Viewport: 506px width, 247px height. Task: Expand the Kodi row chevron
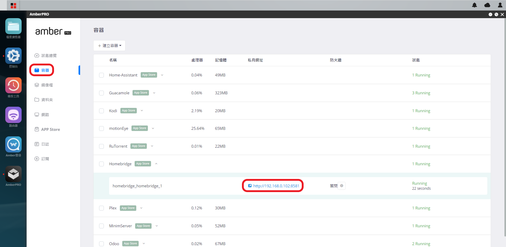point(142,111)
